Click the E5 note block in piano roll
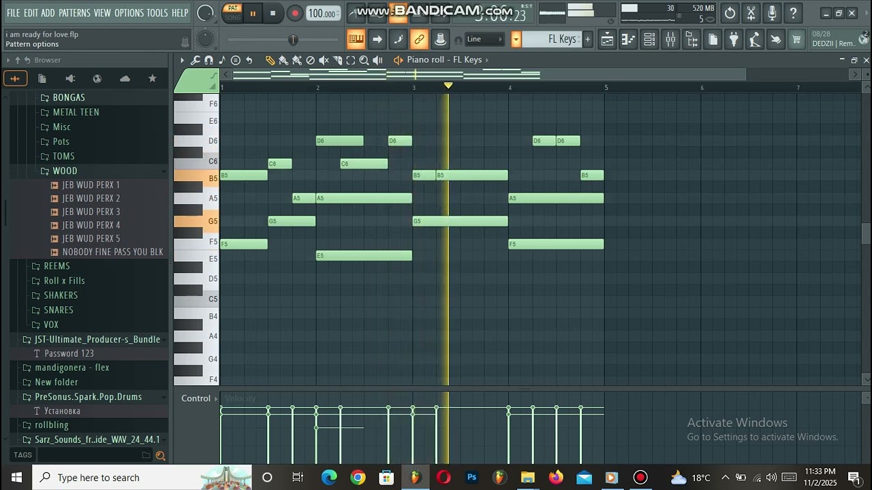The width and height of the screenshot is (872, 490). click(x=364, y=256)
